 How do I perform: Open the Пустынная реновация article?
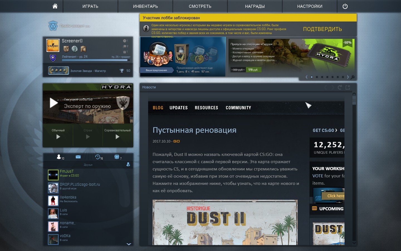194,130
